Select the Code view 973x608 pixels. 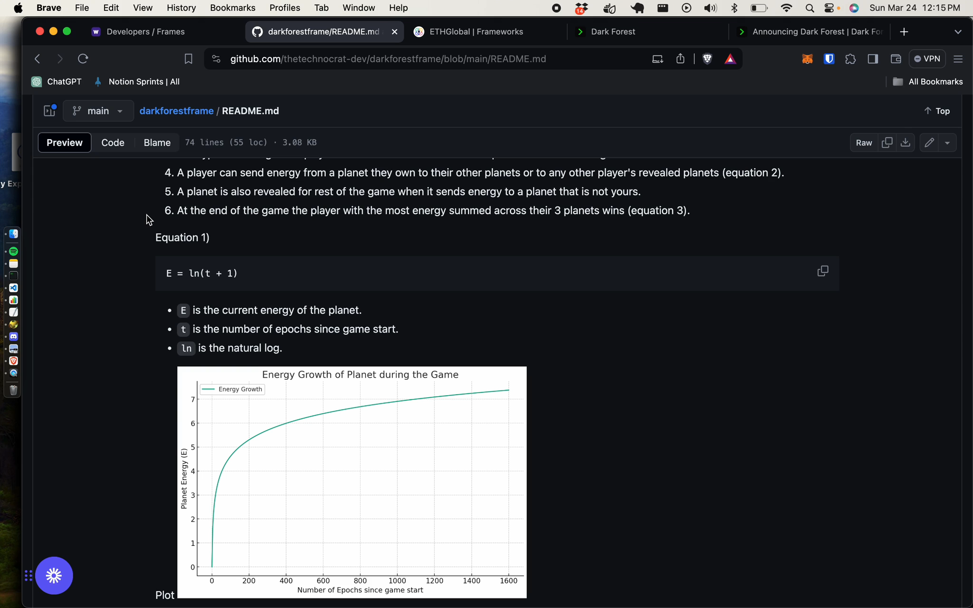(113, 142)
